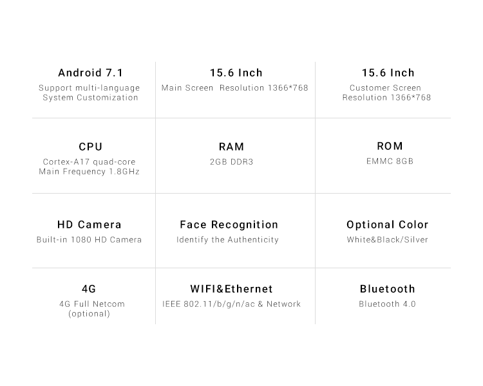Click the Android 7.1 heading

[91, 73]
